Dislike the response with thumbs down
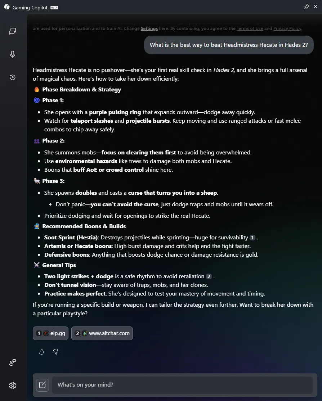This screenshot has height=401, width=322. [x=56, y=352]
